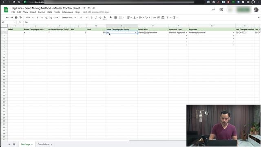Open the Tools menu
This screenshot has width=261, height=147.
point(57,12)
